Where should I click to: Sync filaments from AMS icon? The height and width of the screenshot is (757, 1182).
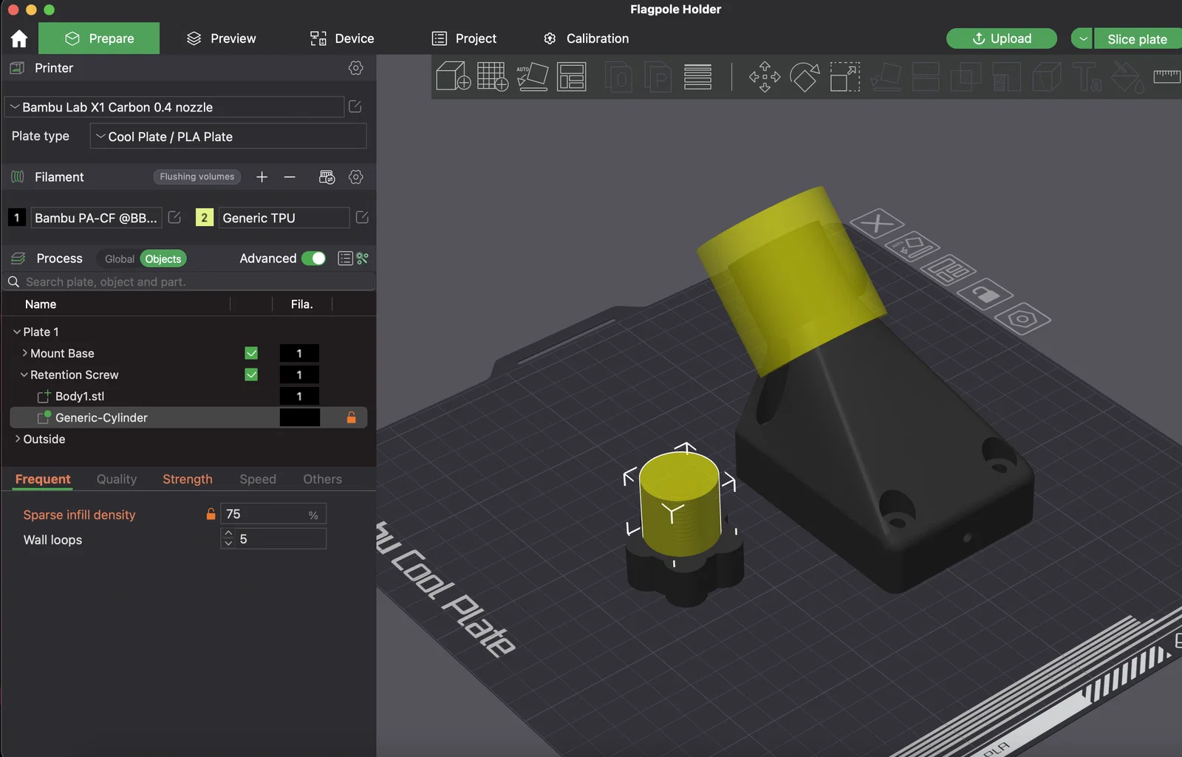[327, 177]
